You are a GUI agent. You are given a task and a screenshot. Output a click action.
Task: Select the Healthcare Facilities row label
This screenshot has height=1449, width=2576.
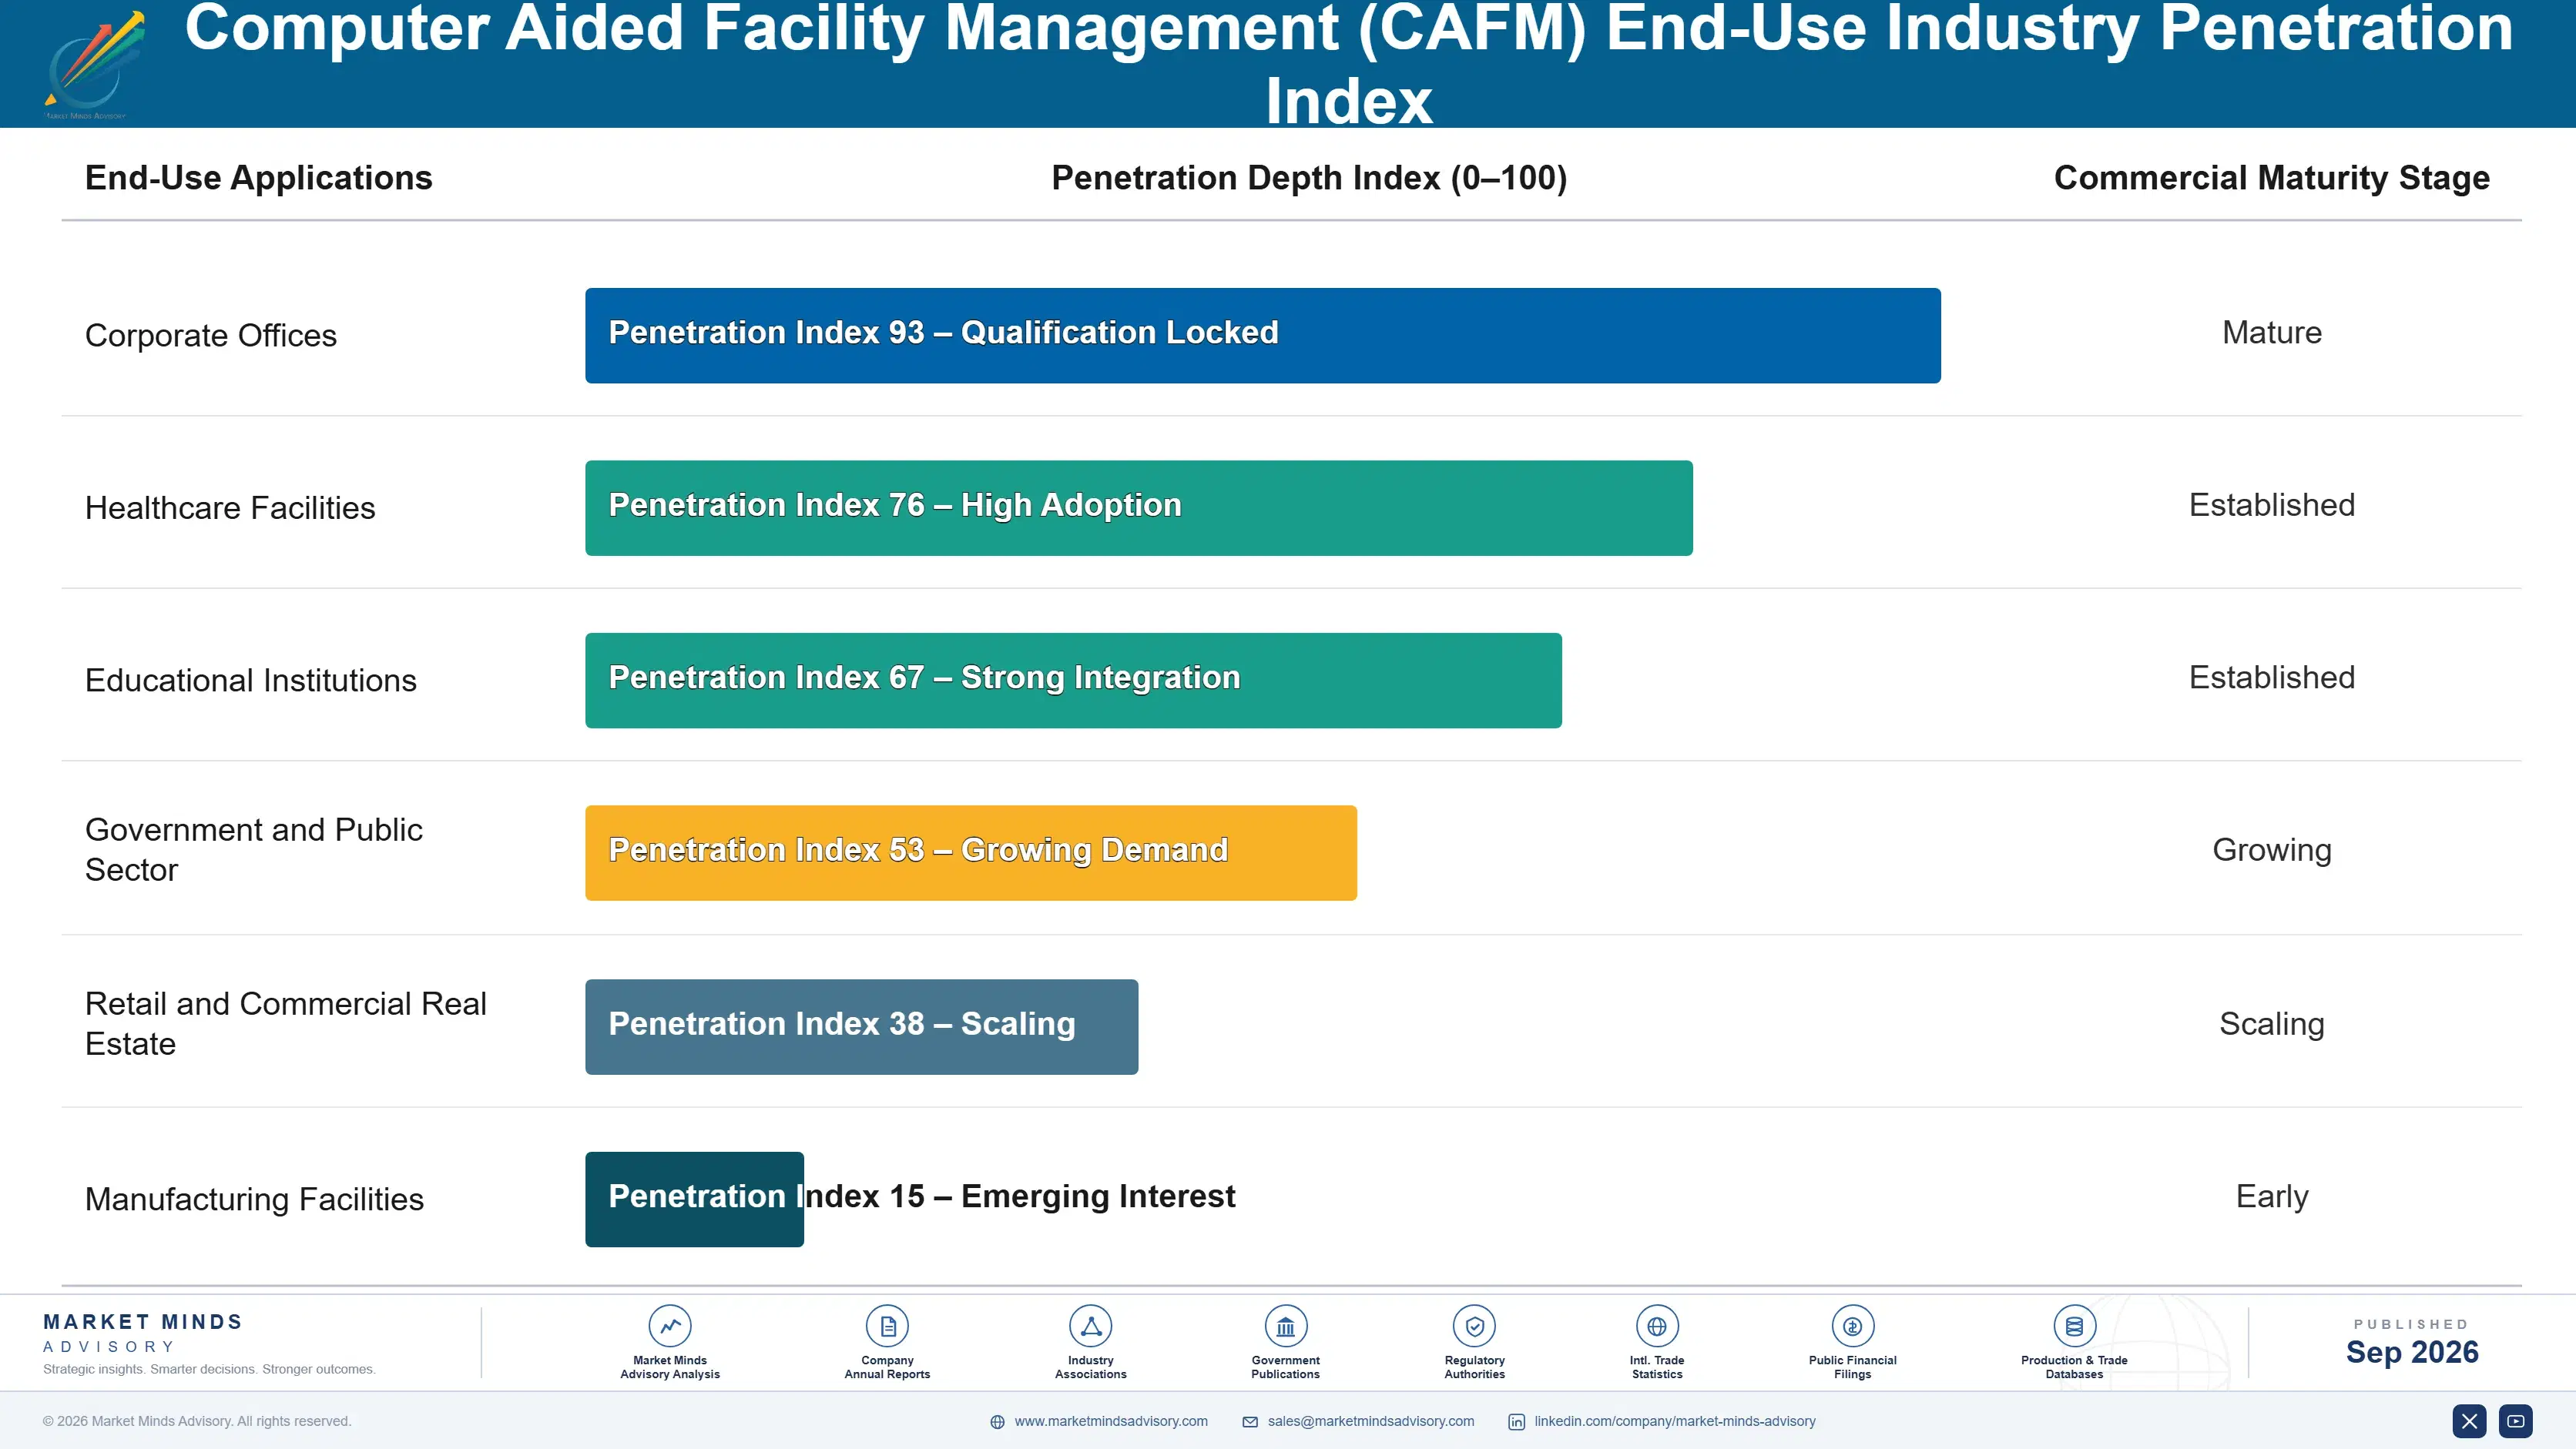coord(230,507)
